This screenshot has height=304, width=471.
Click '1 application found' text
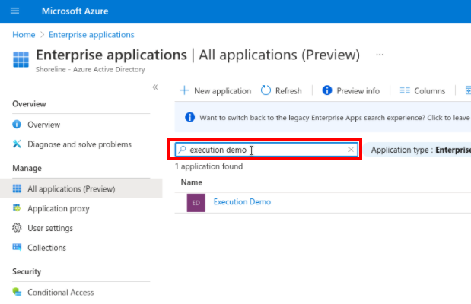(x=209, y=166)
